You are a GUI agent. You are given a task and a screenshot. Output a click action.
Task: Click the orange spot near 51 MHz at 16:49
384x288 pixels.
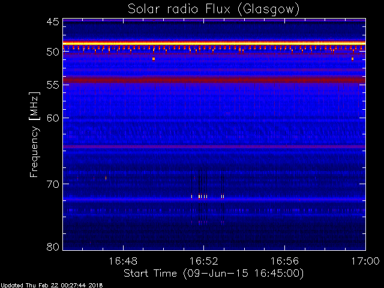coord(154,59)
